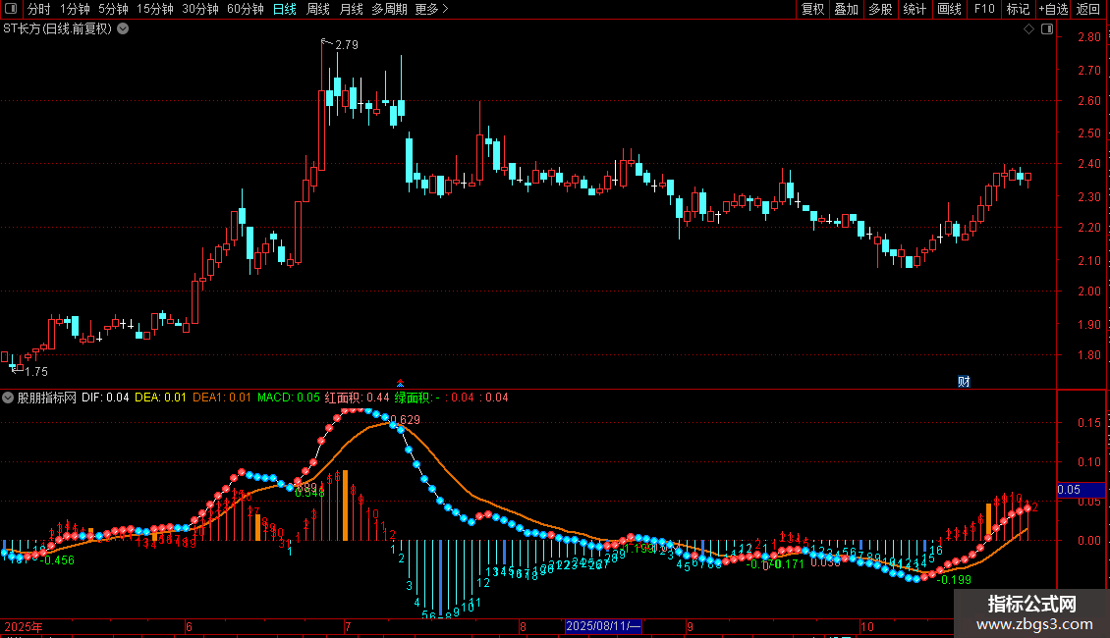
Task: Click the 绿面积 indicator label
Action: point(413,398)
